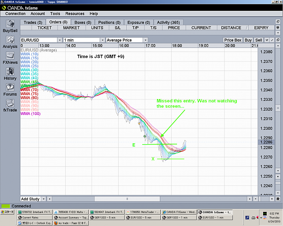Expand the orders table down arrow
Image resolution: width=283 pixels, height=226 pixels.
tap(278, 33)
